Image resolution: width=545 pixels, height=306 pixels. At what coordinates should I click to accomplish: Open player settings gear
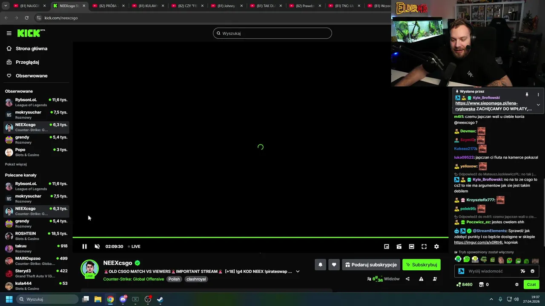(x=436, y=246)
